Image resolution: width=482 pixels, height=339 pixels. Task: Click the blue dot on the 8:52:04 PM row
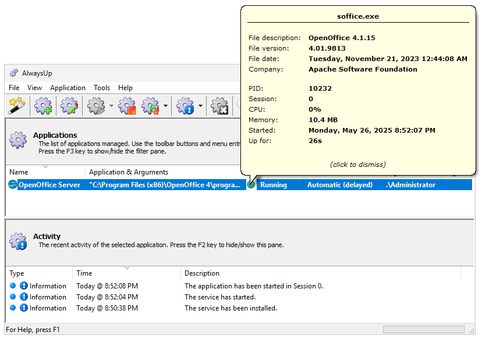click(13, 297)
